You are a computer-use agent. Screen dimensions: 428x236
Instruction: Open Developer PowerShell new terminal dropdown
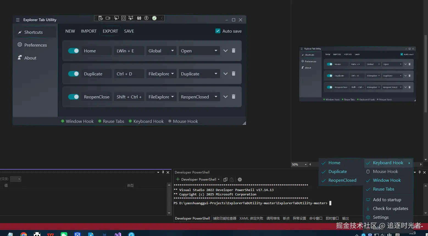coord(219,180)
